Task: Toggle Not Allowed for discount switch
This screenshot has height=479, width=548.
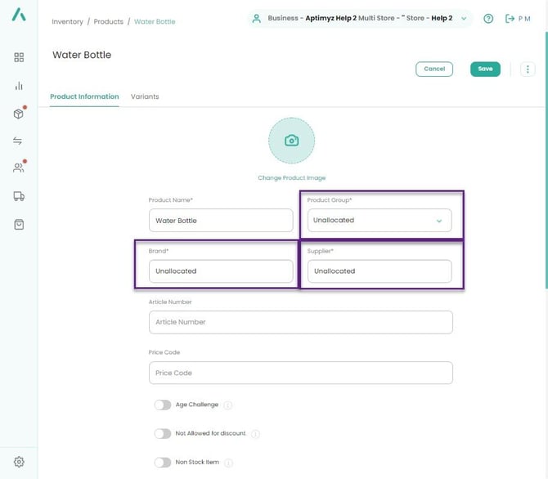Action: click(x=162, y=434)
